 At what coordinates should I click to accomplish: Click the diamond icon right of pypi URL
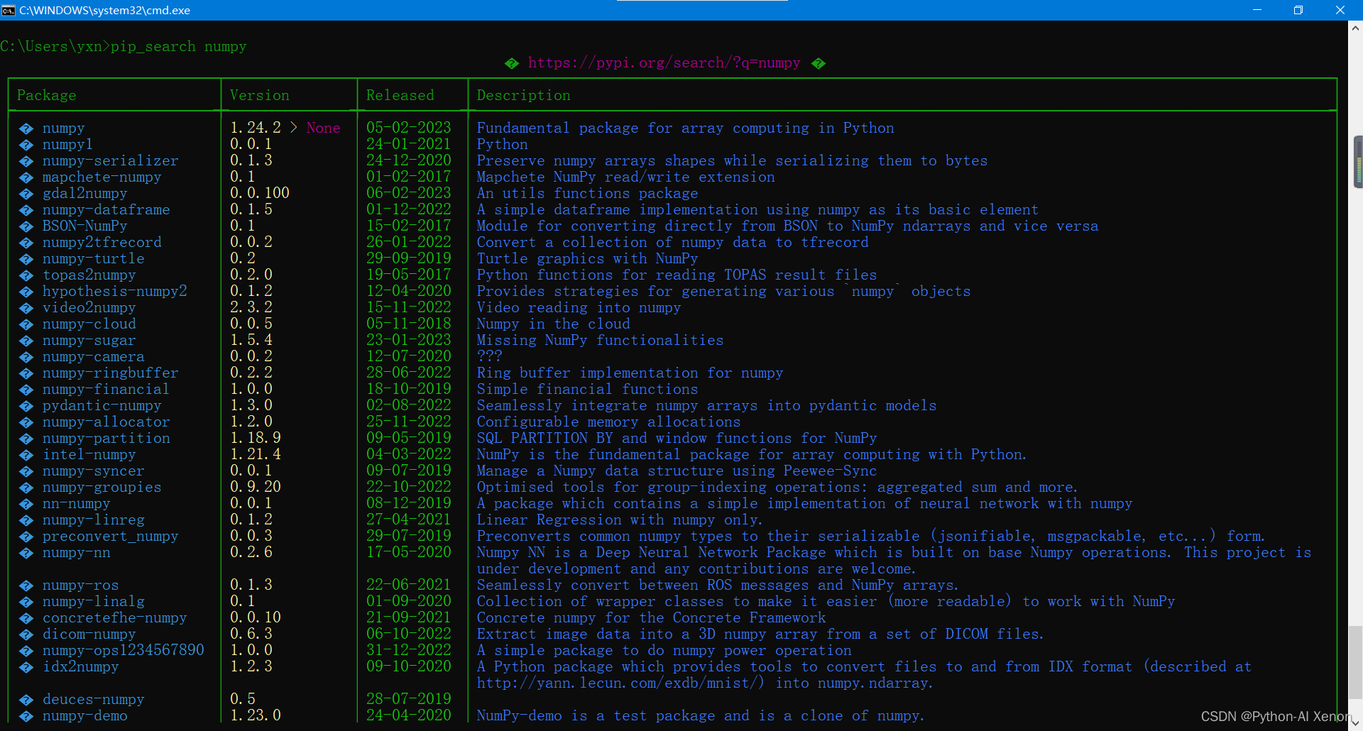click(x=819, y=63)
